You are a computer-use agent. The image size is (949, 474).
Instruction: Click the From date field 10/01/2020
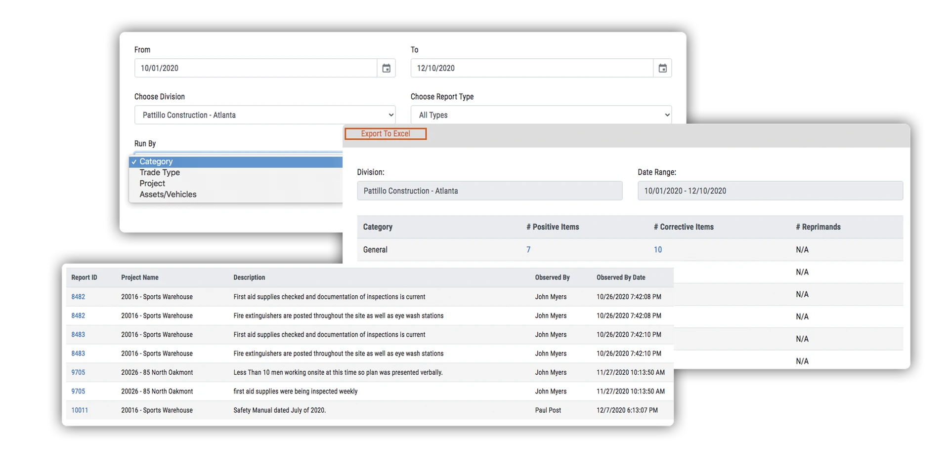coord(256,68)
